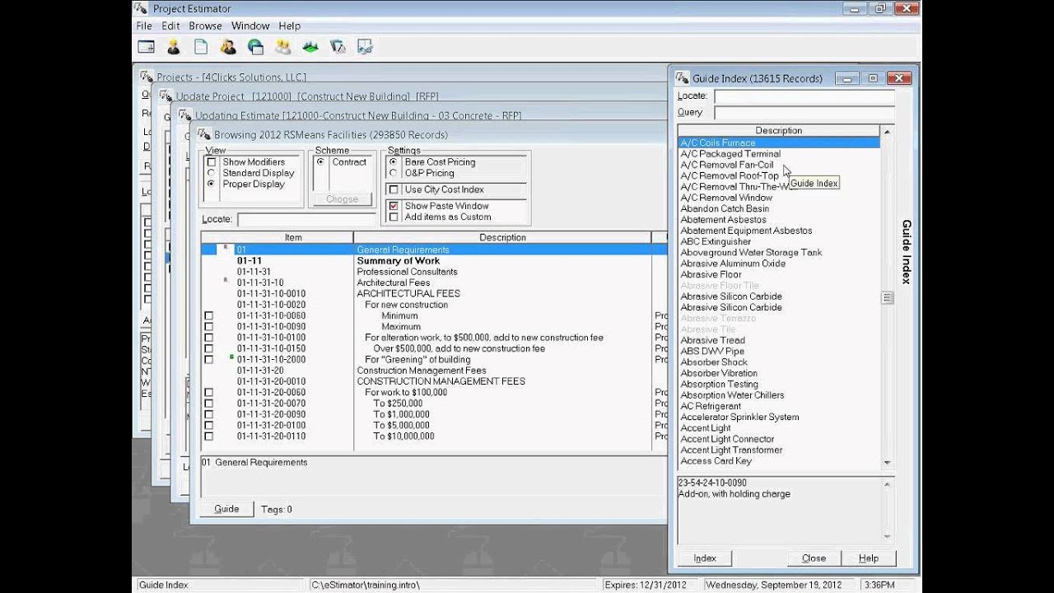
Task: Select the Contract scheme radio button
Action: pyautogui.click(x=320, y=162)
